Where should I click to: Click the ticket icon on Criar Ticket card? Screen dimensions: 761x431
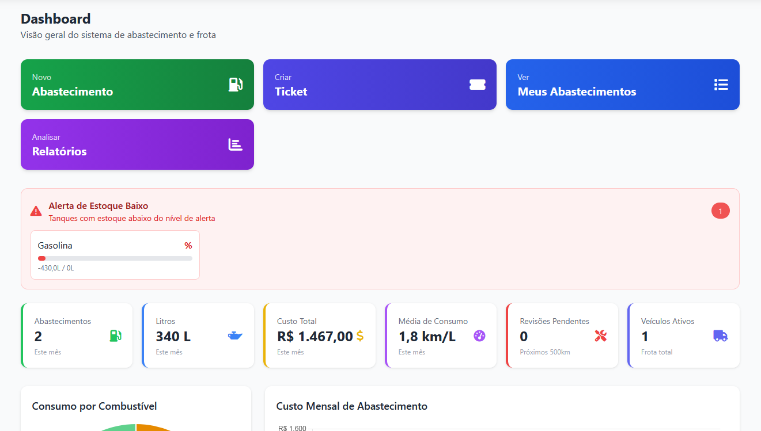[x=477, y=85]
